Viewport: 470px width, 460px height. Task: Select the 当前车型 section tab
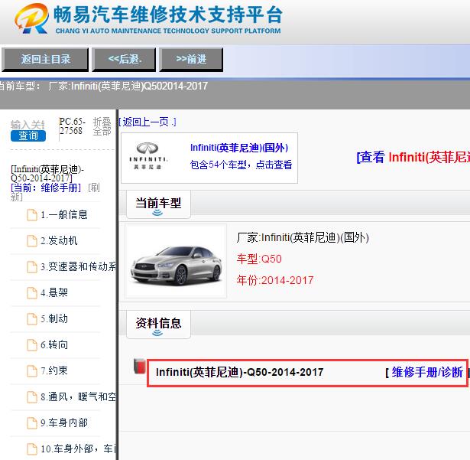[158, 204]
